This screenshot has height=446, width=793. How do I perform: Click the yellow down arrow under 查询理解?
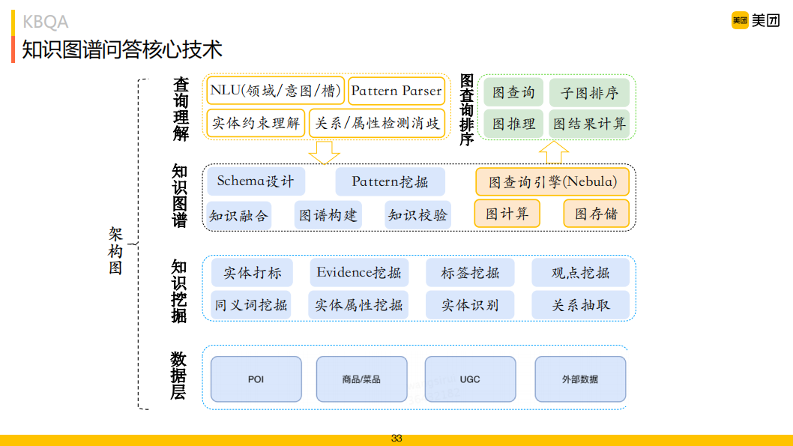(x=325, y=153)
